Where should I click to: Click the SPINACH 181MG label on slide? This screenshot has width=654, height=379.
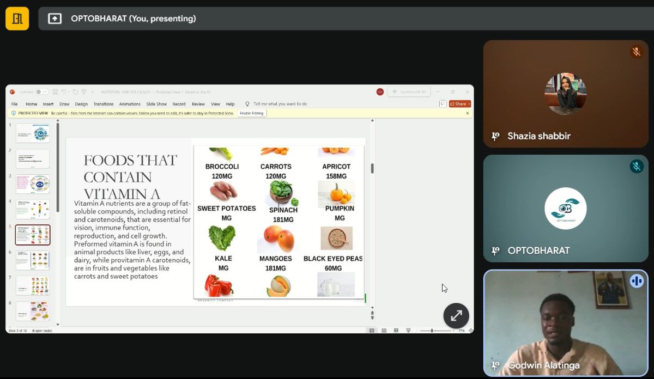tap(283, 215)
